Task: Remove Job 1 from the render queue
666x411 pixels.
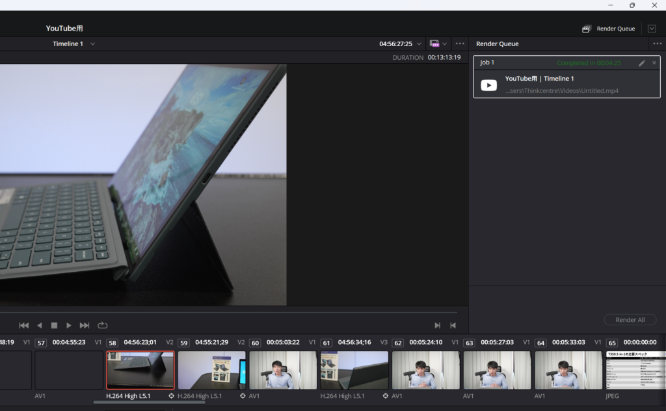Action: (x=654, y=63)
